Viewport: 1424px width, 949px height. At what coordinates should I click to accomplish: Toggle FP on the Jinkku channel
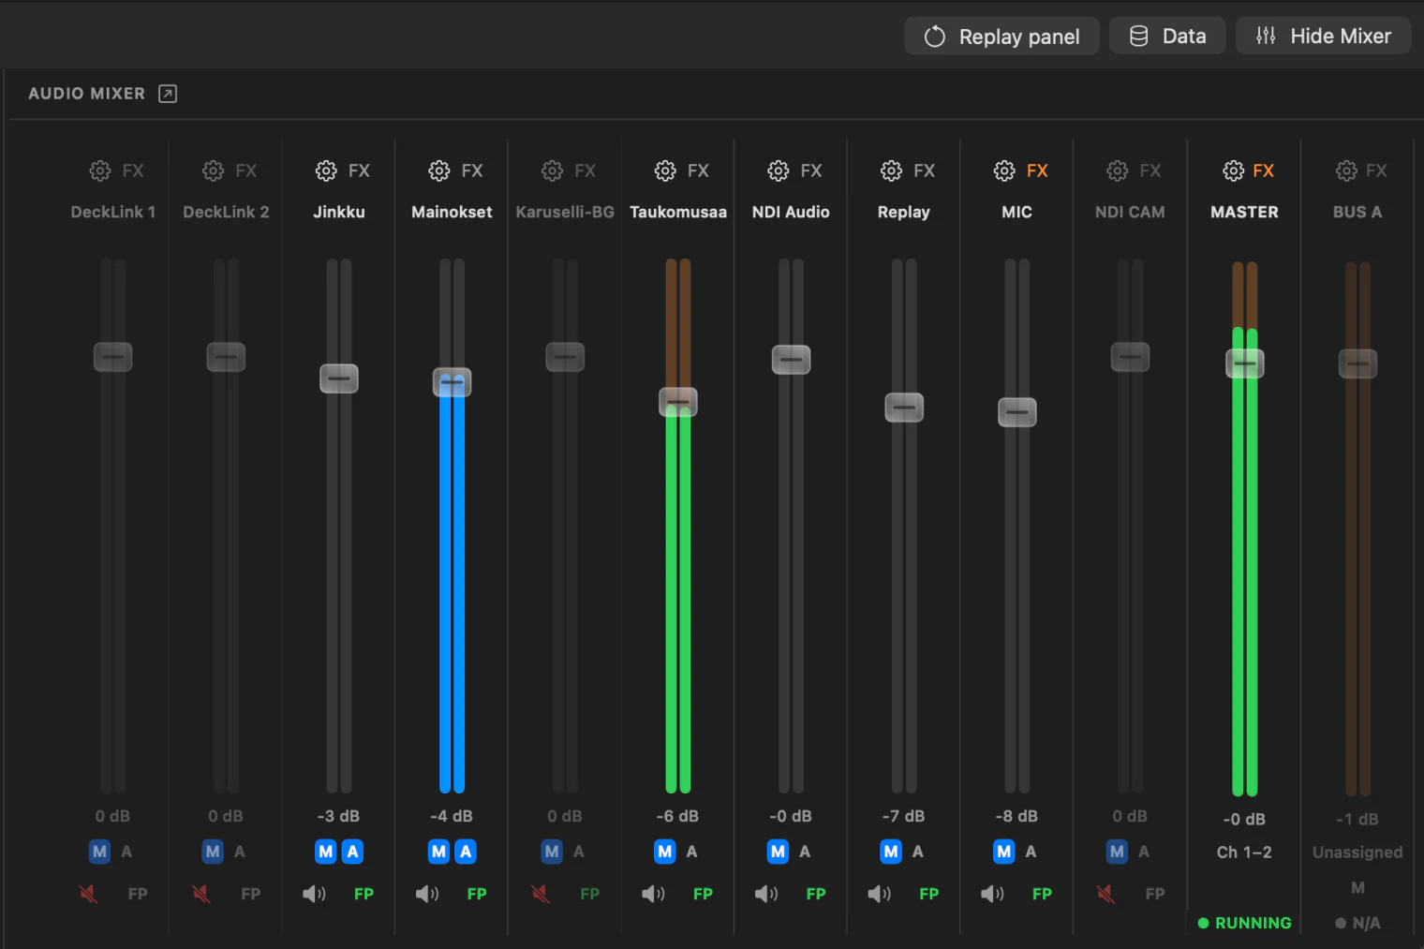363,894
